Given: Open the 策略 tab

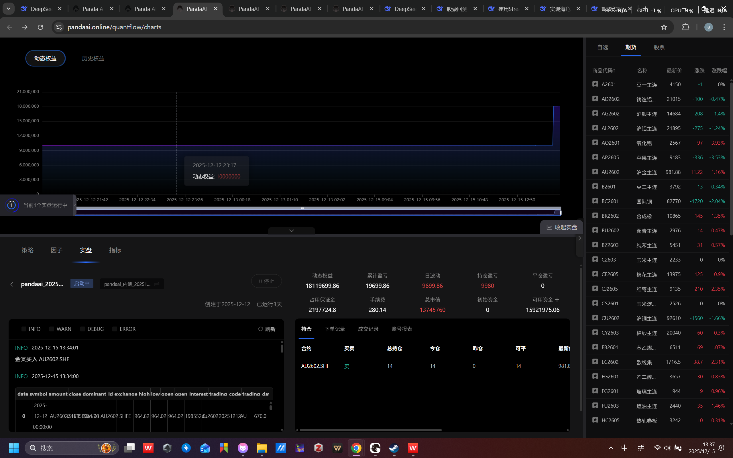Looking at the screenshot, I should [x=27, y=250].
